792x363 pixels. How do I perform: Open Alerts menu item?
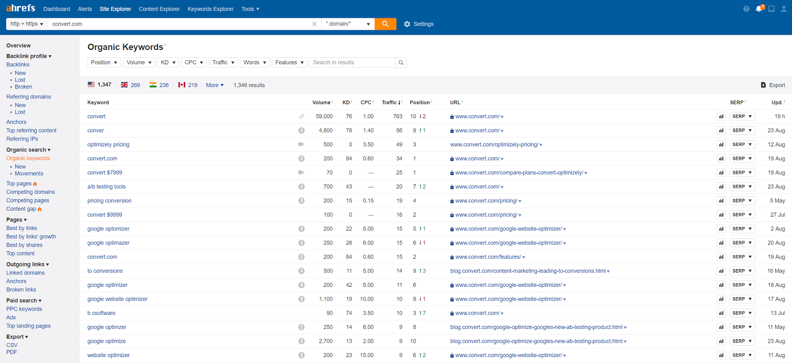point(85,9)
